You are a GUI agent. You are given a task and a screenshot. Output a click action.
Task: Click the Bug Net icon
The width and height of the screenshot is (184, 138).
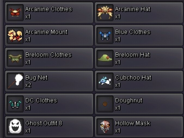(x=15, y=81)
